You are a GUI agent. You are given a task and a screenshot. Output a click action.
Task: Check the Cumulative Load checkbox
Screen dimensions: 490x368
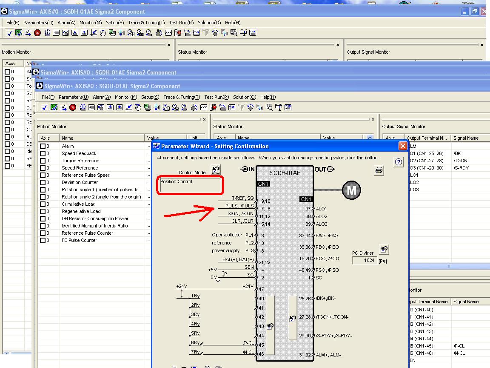[43, 204]
